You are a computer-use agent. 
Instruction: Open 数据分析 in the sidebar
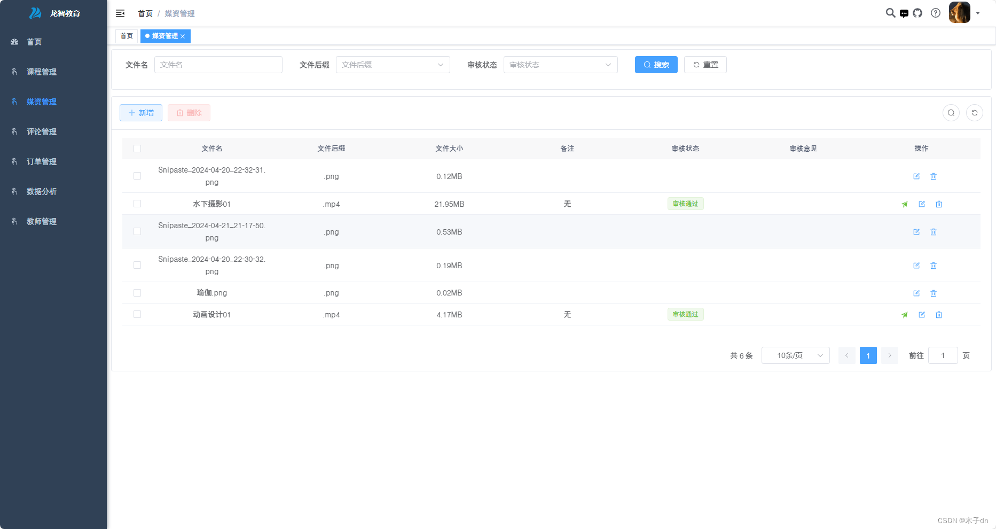coord(53,191)
